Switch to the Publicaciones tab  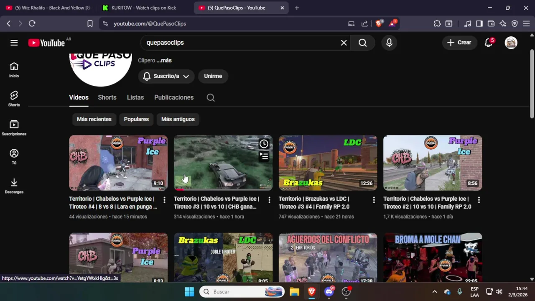174,97
